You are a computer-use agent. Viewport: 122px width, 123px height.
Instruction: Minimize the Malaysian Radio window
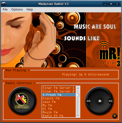pyautogui.click(x=106, y=4)
